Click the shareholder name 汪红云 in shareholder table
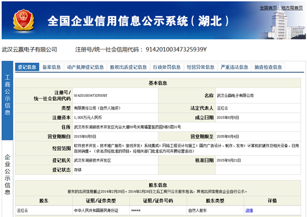The width and height of the screenshot is (307, 217). click(22, 210)
